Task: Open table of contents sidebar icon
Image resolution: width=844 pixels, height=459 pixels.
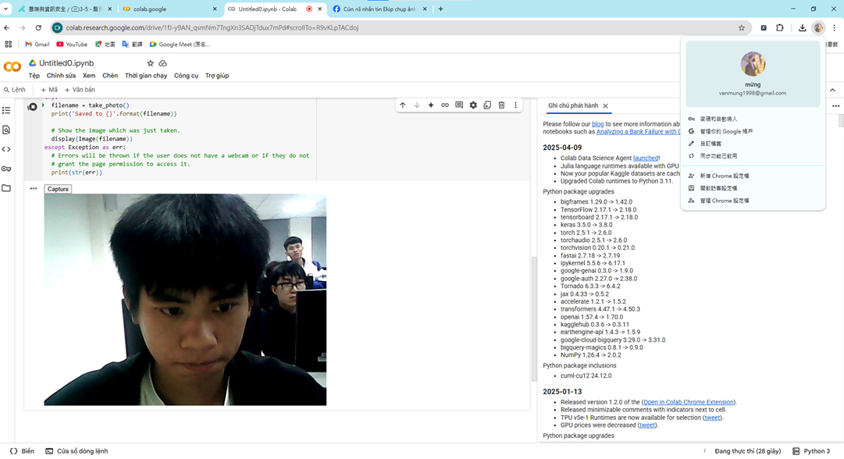Action: click(x=7, y=111)
